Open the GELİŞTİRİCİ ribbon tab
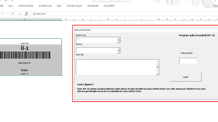The width and height of the screenshot is (218, 122). [109, 6]
